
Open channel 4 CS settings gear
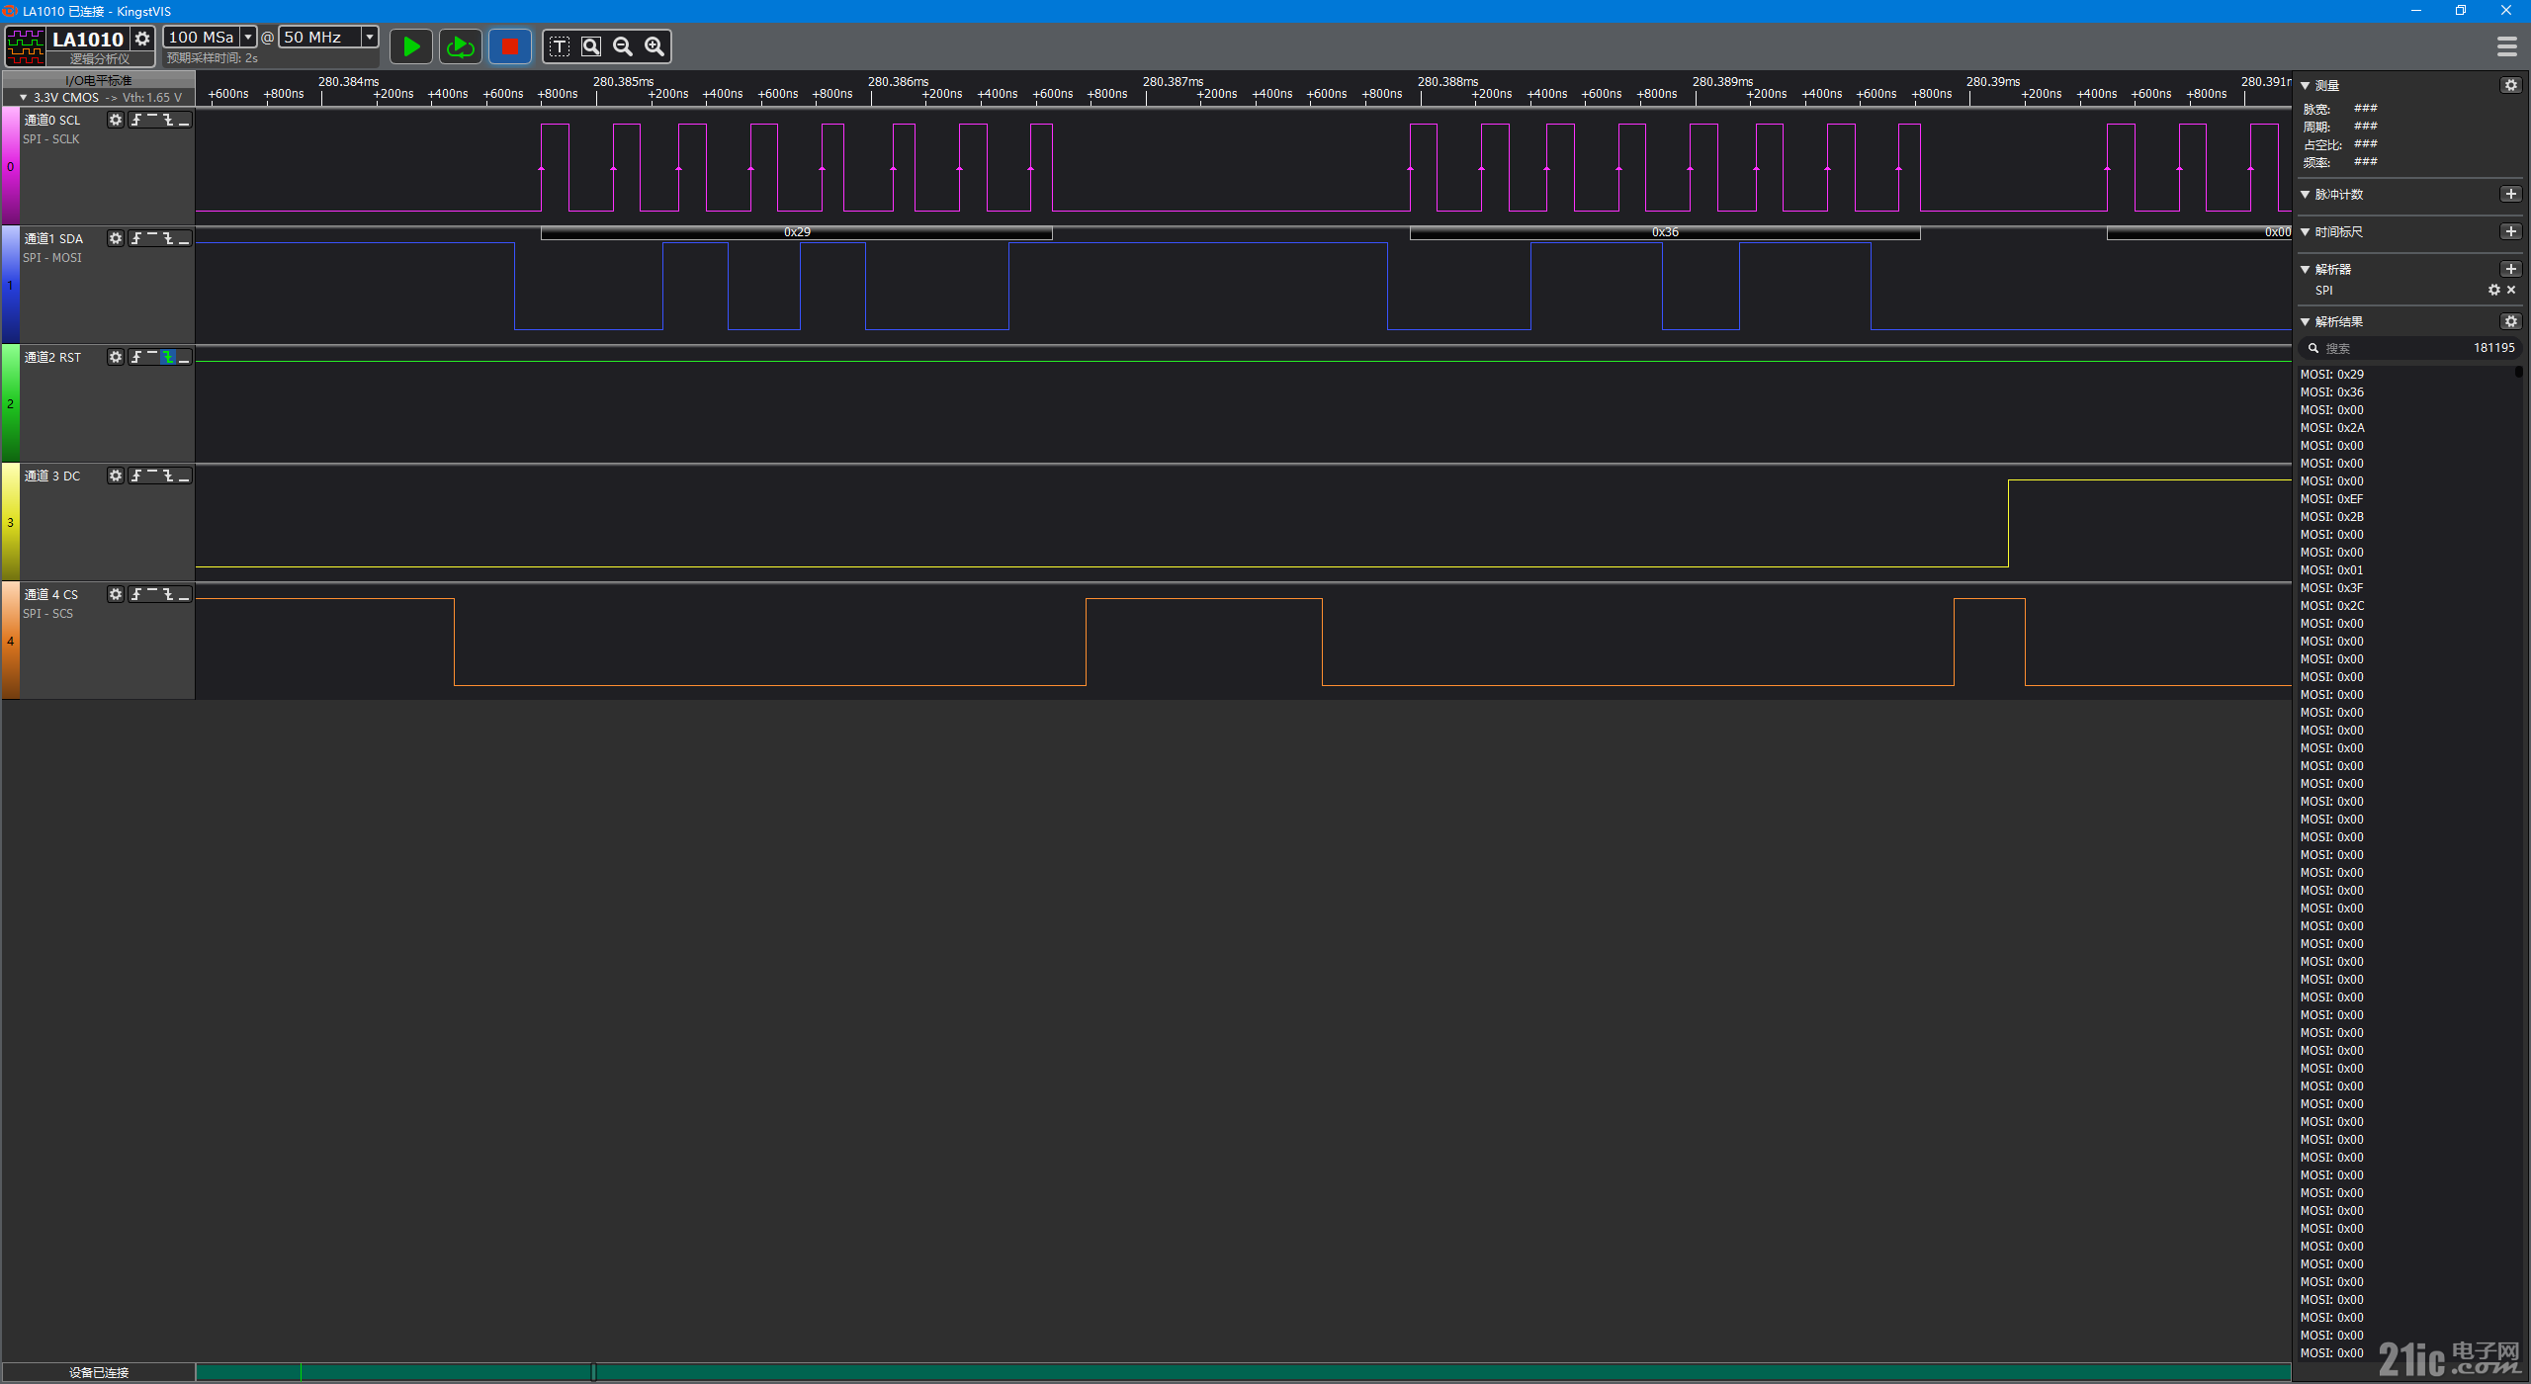(116, 594)
